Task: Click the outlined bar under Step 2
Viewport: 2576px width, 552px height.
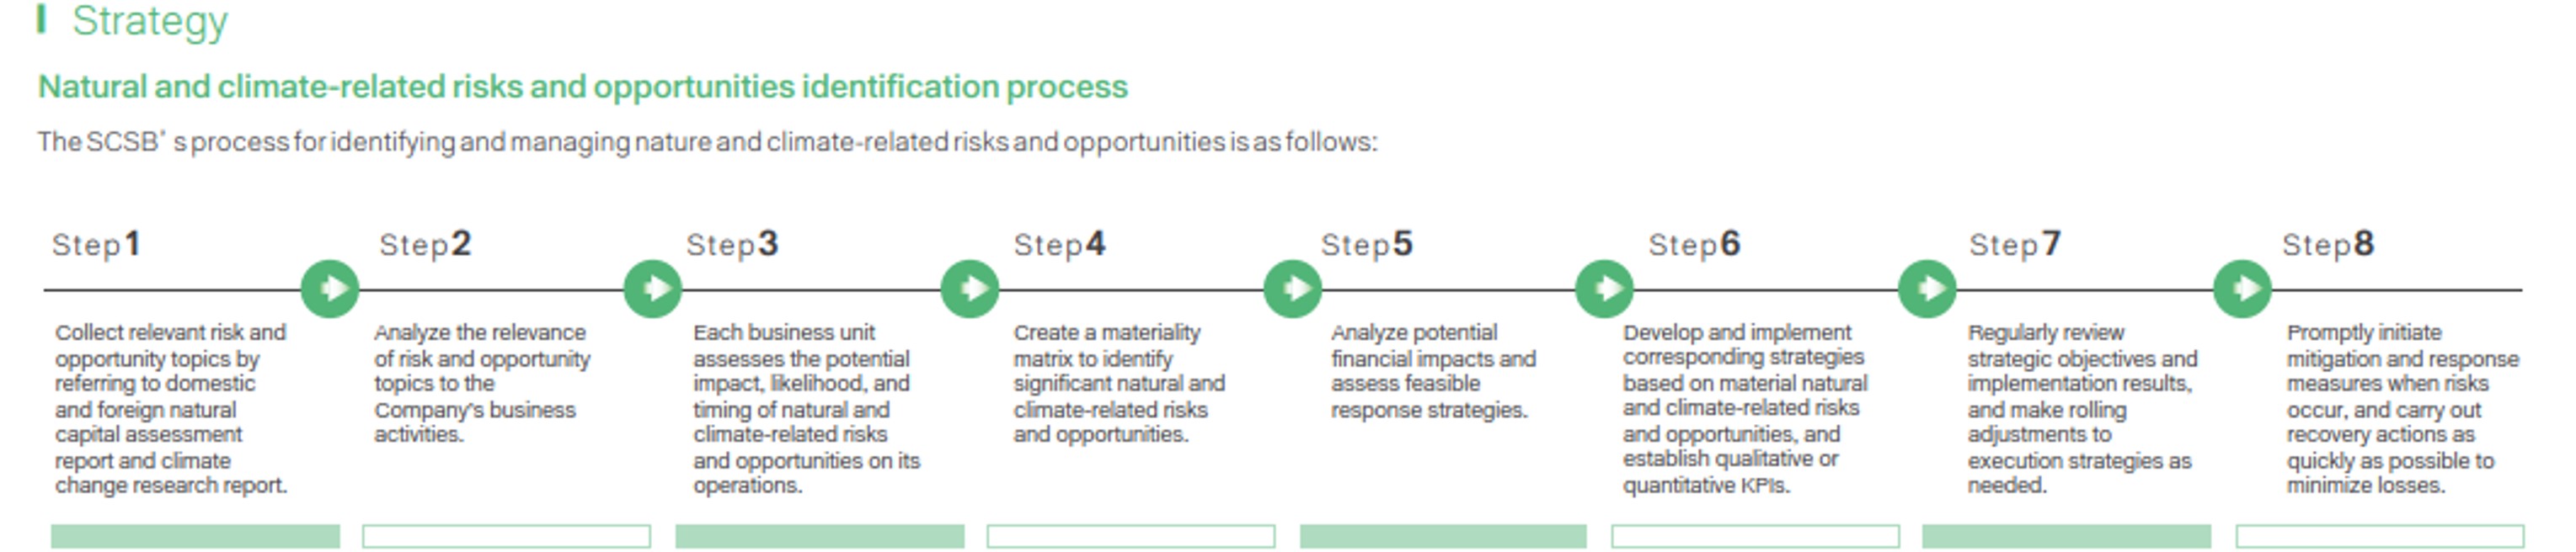Action: pyautogui.click(x=506, y=536)
